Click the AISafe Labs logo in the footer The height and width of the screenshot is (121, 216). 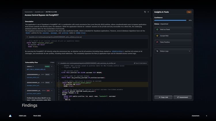coord(10,116)
